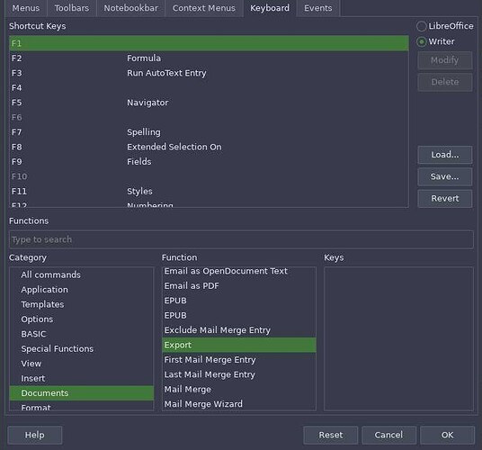Screen dimensions: 482x450
Task: Choose the Documents category
Action: 82,392
